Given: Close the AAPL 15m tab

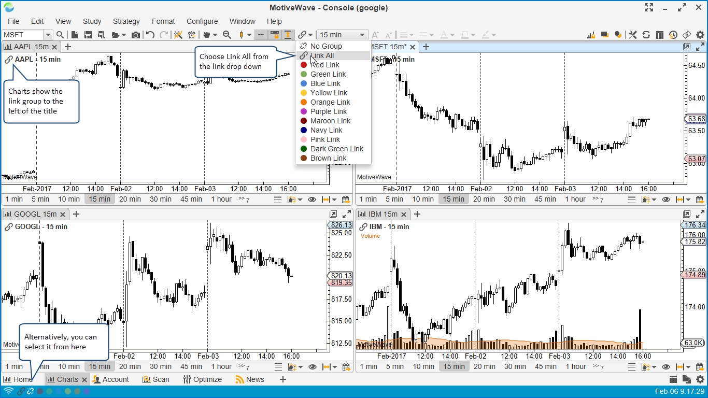Looking at the screenshot, I should point(55,47).
